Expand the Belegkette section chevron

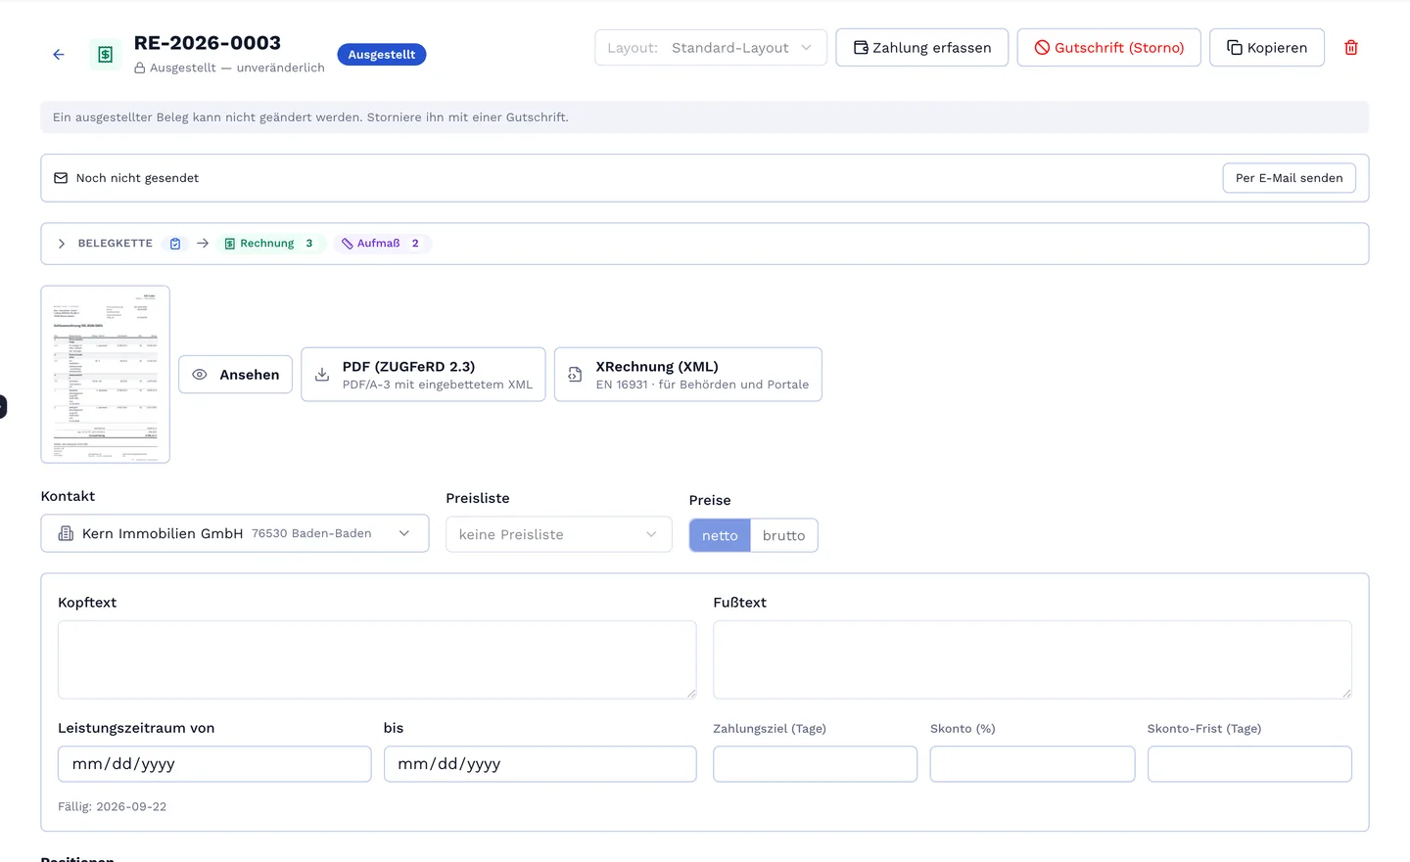62,244
